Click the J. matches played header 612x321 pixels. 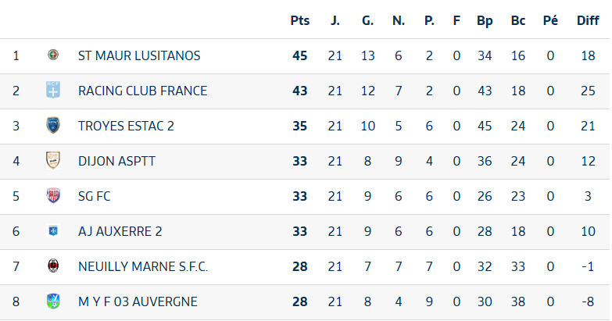[x=335, y=20]
